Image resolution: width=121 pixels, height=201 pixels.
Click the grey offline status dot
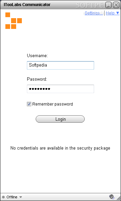tap(3, 197)
